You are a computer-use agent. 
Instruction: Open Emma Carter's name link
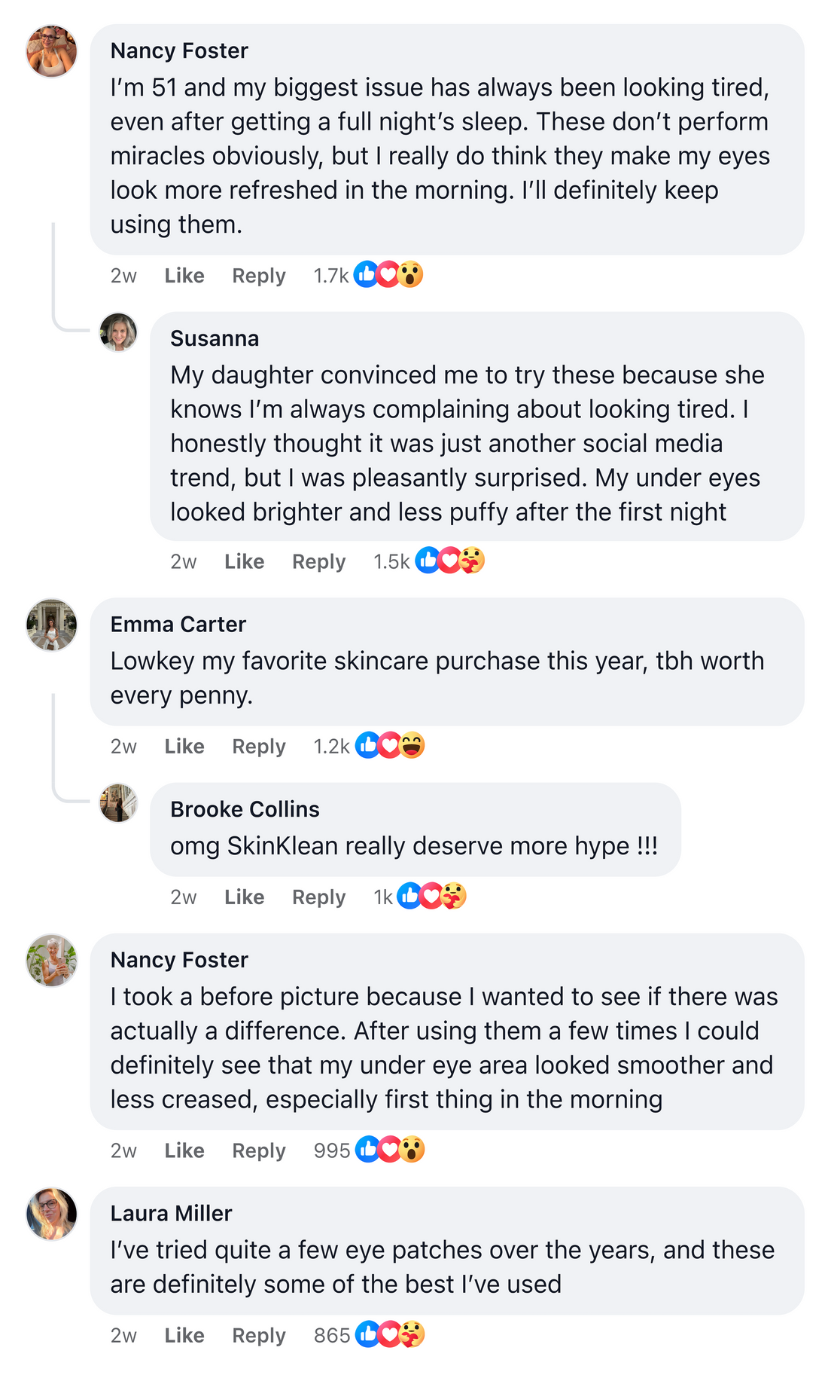[x=178, y=624]
